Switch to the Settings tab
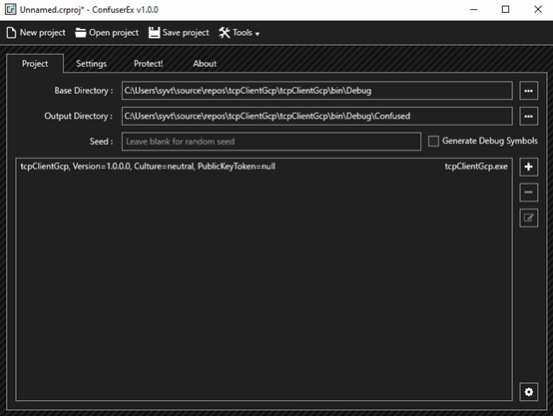Screen dimensions: 553x416 tap(92, 64)
